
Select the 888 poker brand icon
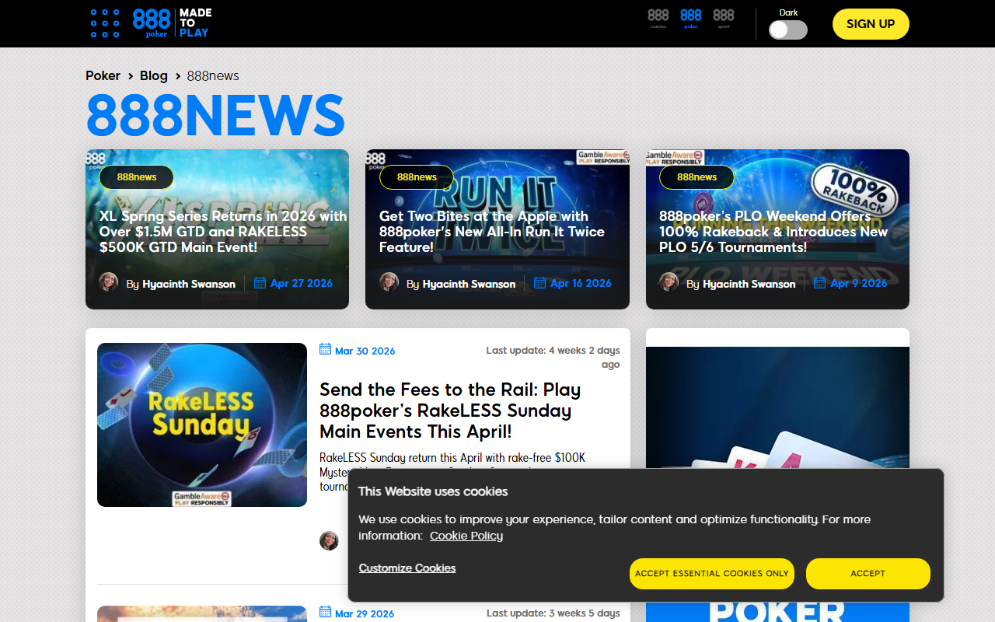[x=691, y=19]
